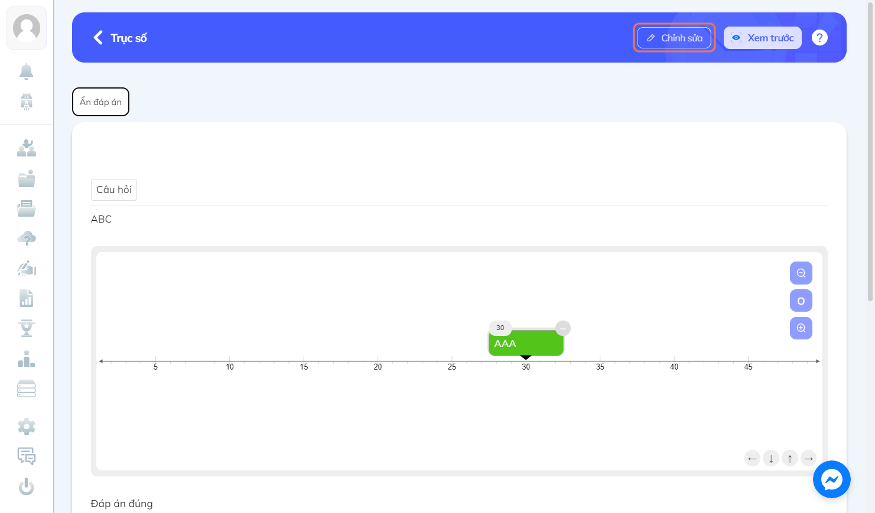Open the robot assistant icon in sidebar
The width and height of the screenshot is (875, 513).
(27, 102)
